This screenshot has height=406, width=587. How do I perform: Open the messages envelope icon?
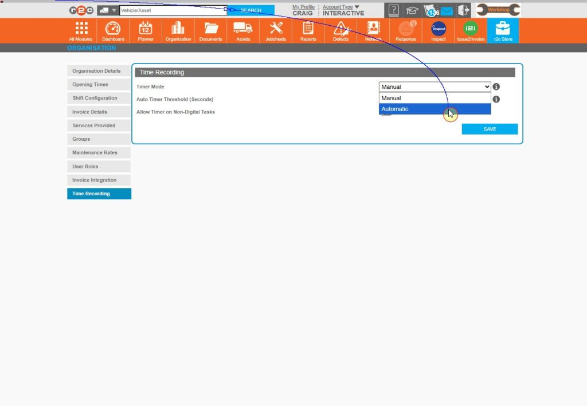[447, 11]
